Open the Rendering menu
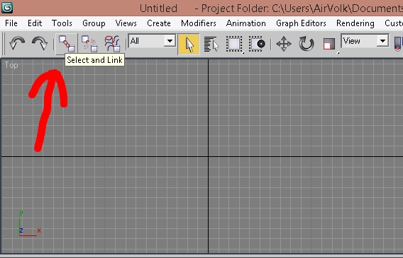This screenshot has width=403, height=258. click(x=355, y=23)
